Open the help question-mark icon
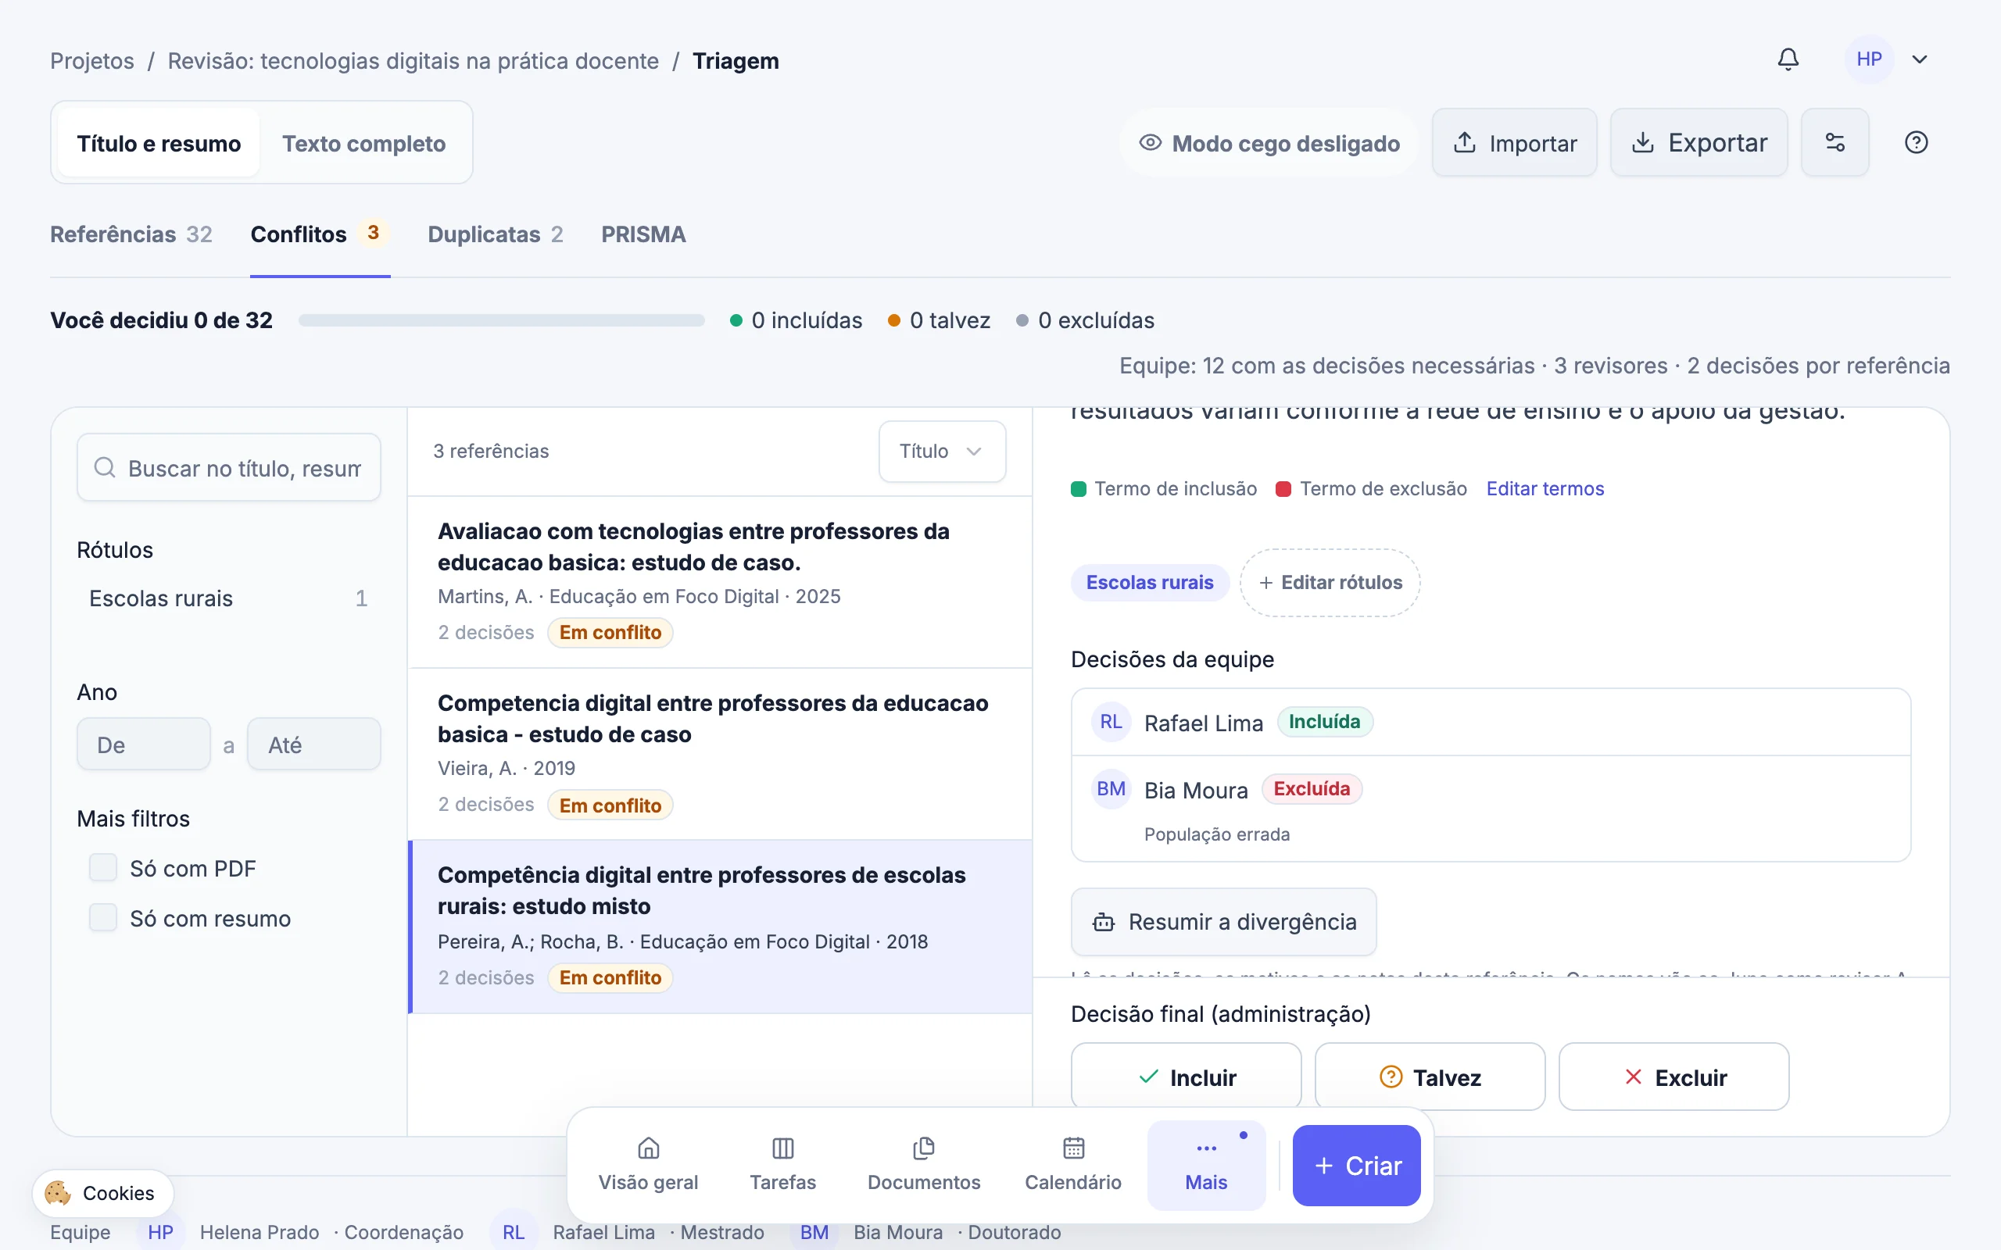This screenshot has height=1250, width=2001. click(1916, 142)
